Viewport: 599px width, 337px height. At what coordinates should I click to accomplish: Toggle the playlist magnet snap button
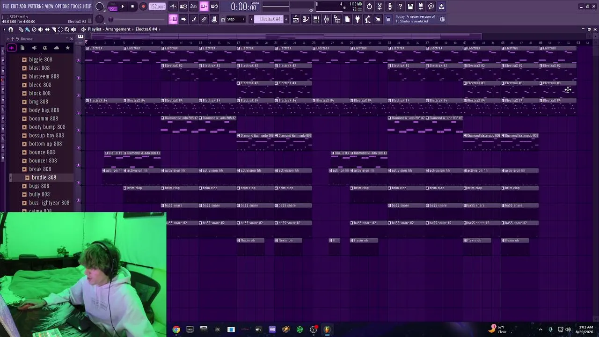click(x=11, y=29)
